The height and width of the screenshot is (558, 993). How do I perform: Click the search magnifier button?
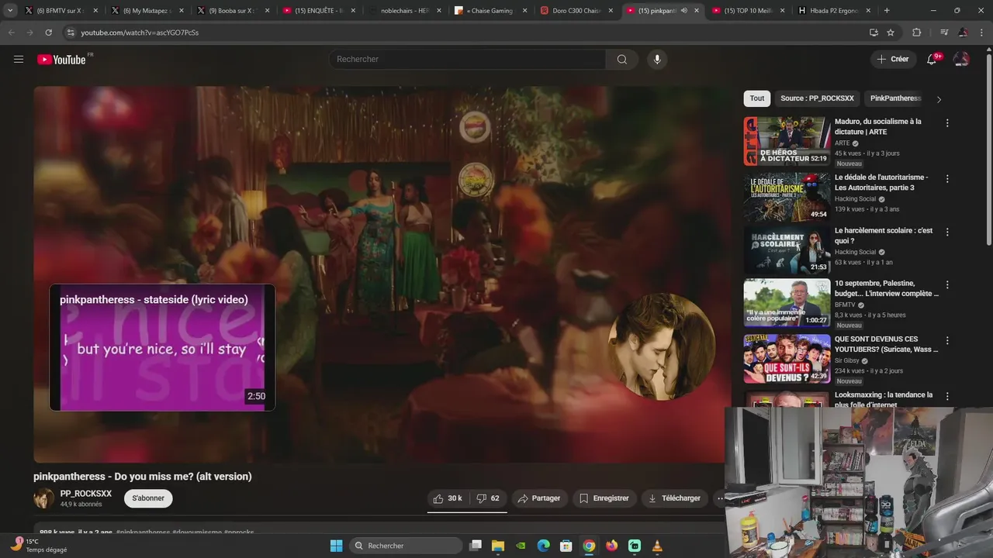coord(622,60)
